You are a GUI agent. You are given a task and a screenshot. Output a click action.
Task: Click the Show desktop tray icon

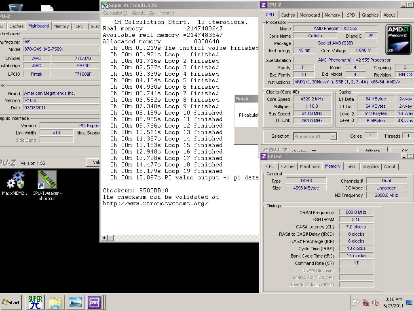click(x=410, y=302)
